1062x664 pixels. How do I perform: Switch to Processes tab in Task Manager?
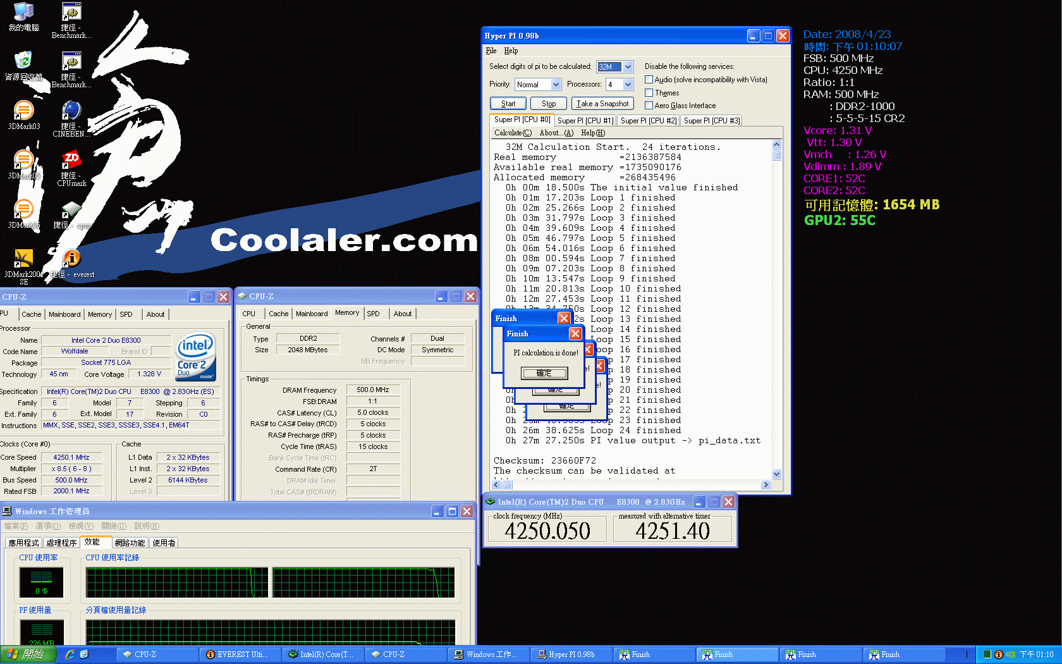pos(61,543)
